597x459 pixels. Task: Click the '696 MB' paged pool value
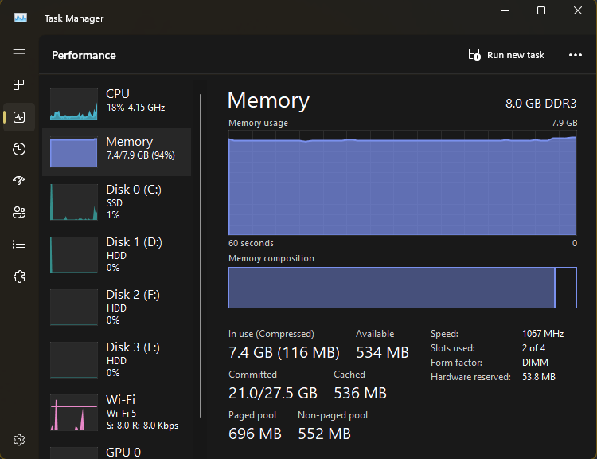pos(255,433)
